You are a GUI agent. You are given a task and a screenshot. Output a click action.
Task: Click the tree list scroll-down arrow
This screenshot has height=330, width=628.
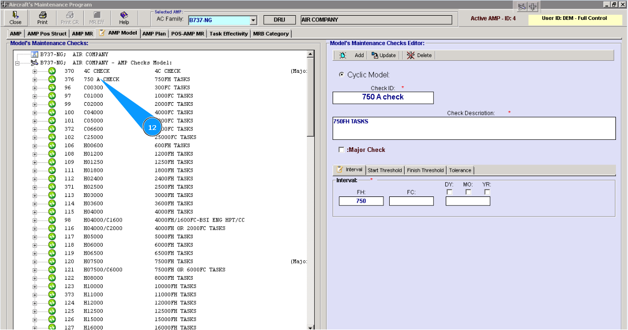(310, 327)
